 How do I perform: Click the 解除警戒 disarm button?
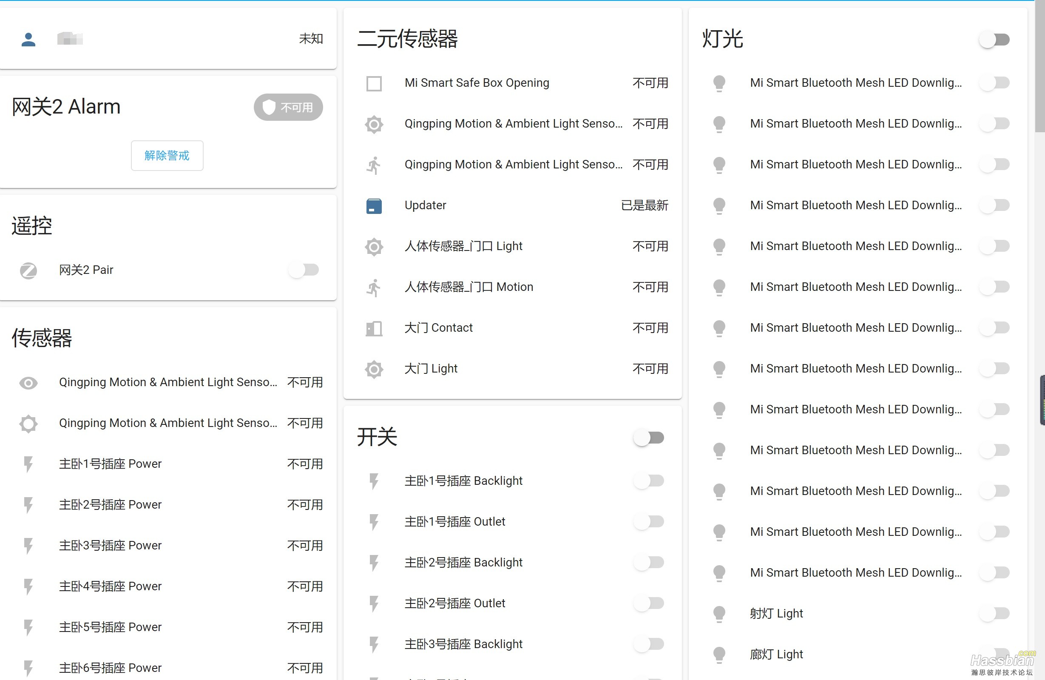167,156
